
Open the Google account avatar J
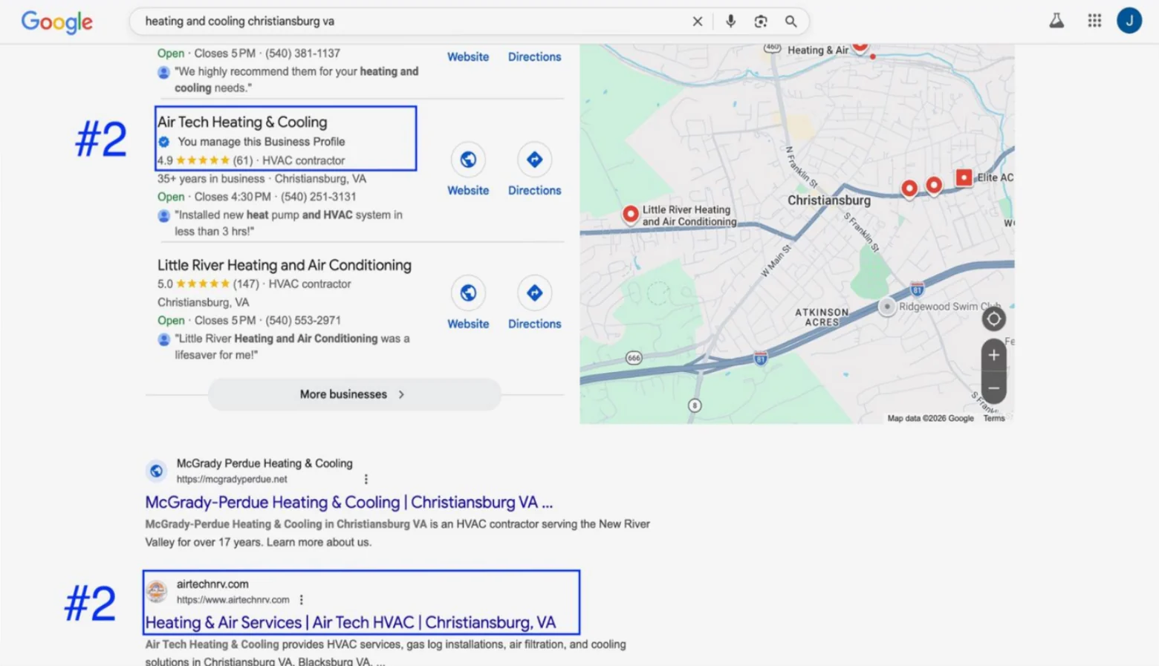(1129, 21)
